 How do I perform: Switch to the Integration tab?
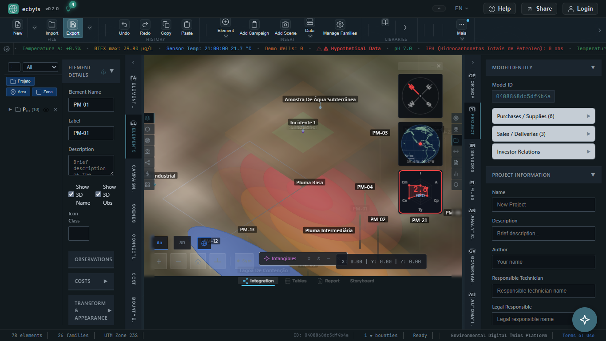258,281
